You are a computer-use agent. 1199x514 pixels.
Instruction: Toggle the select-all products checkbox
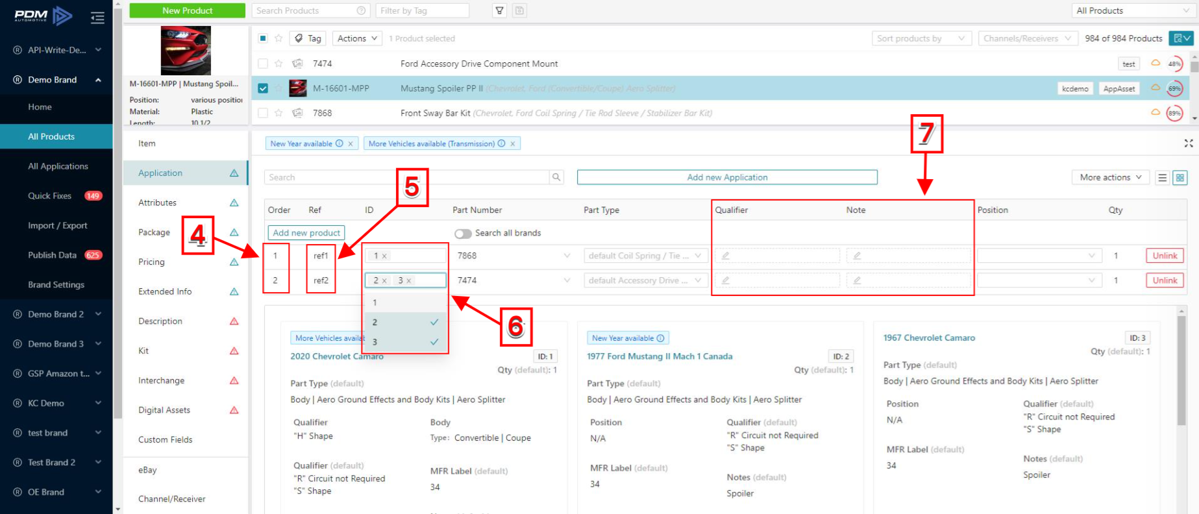263,38
